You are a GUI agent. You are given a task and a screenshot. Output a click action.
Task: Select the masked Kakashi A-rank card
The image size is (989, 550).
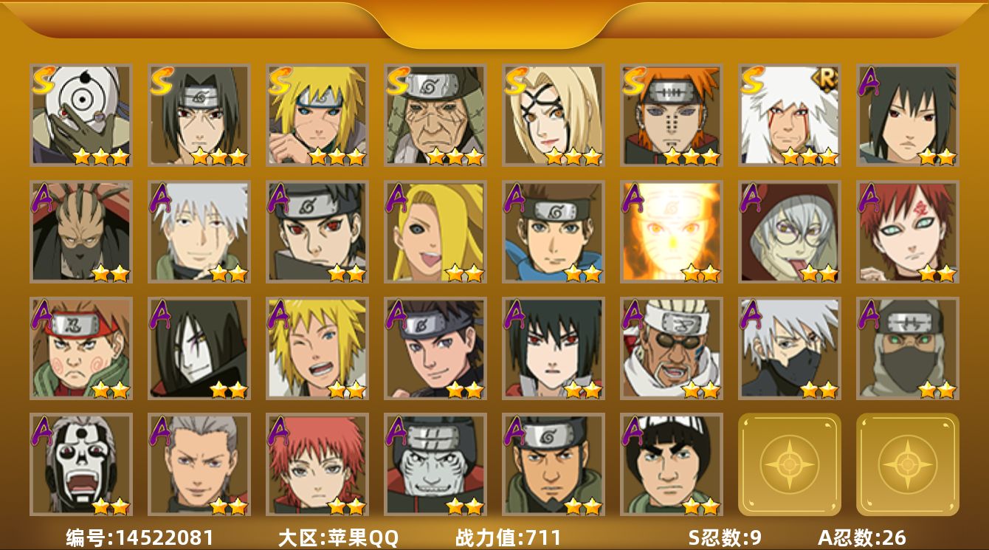coord(790,348)
